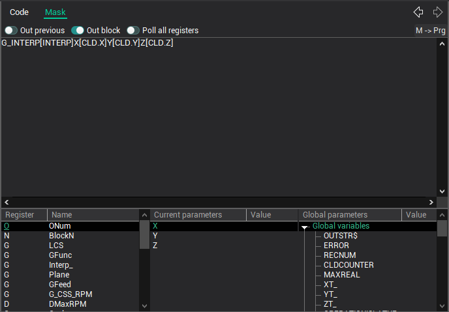Switch to the Code tab
This screenshot has width=449, height=312.
point(19,12)
